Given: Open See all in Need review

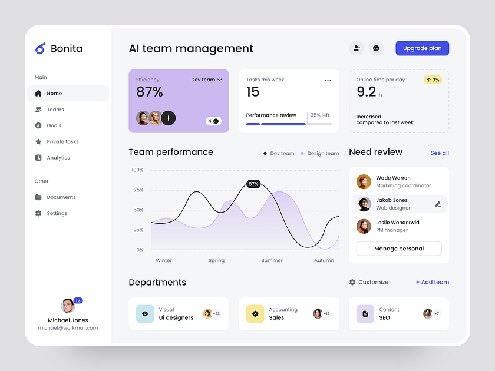Looking at the screenshot, I should pos(440,153).
